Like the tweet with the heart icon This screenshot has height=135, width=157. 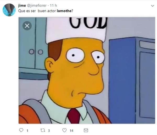(x=64, y=130)
